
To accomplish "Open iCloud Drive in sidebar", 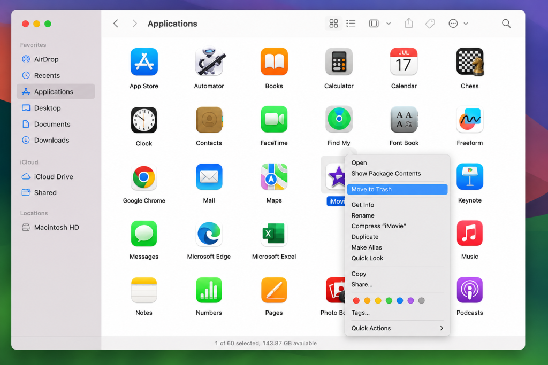I will coord(56,176).
